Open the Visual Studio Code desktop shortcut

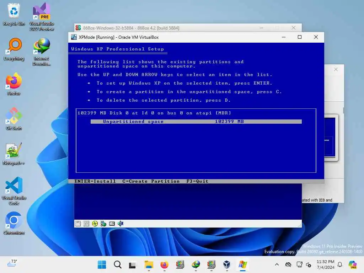tap(14, 191)
